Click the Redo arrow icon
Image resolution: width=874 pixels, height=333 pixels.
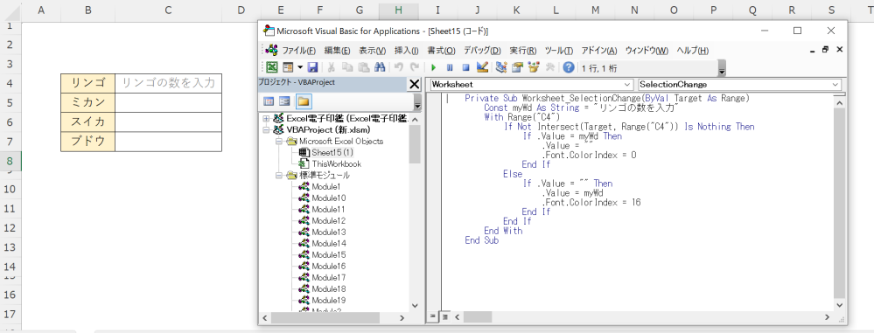[x=414, y=67]
